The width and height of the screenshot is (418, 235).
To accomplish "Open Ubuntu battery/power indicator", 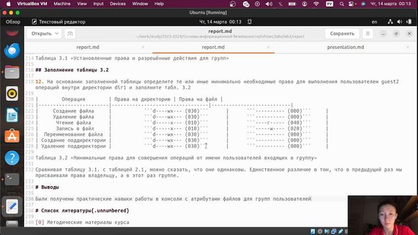I will click(409, 22).
